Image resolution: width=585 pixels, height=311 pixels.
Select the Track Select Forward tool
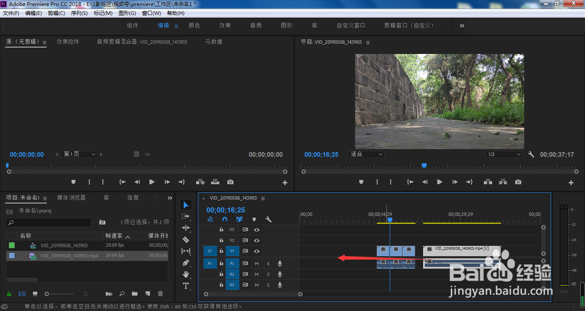click(186, 216)
